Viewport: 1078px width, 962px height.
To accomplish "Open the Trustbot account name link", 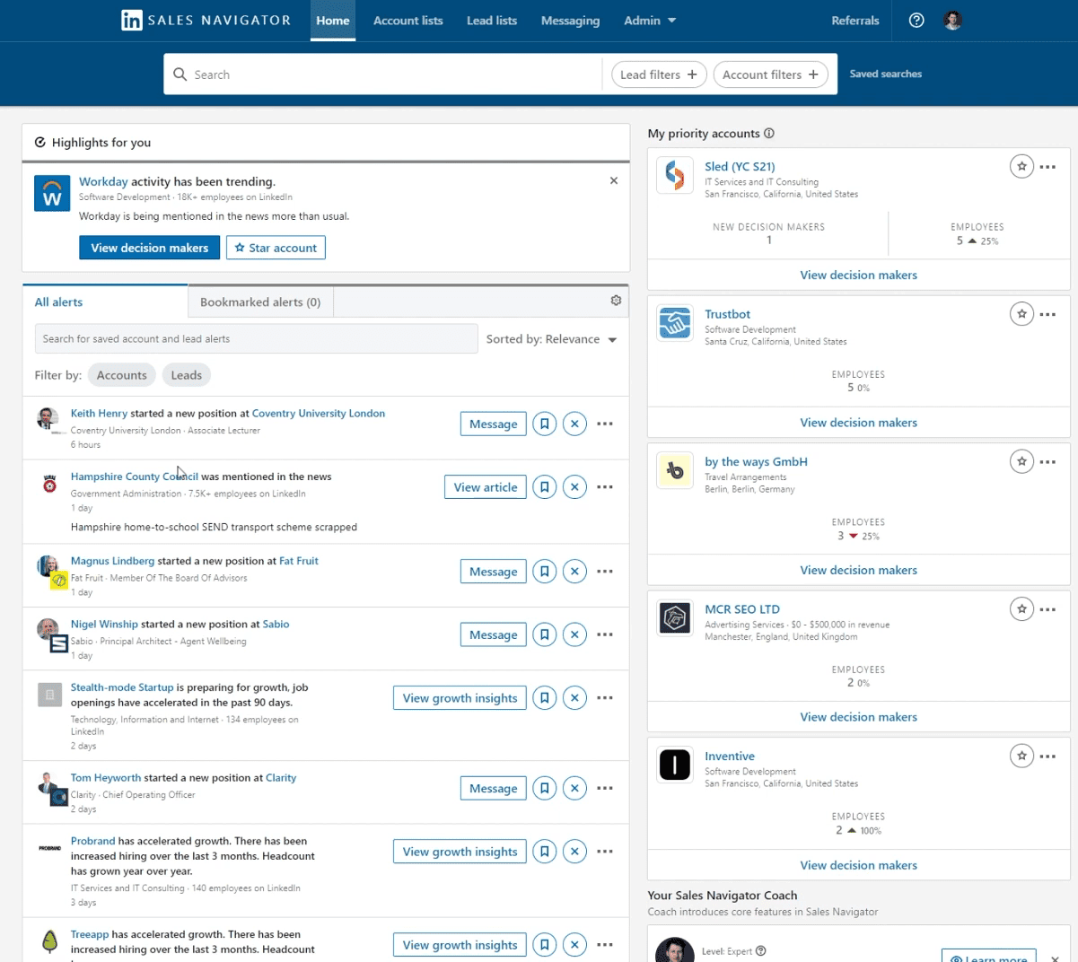I will (727, 314).
